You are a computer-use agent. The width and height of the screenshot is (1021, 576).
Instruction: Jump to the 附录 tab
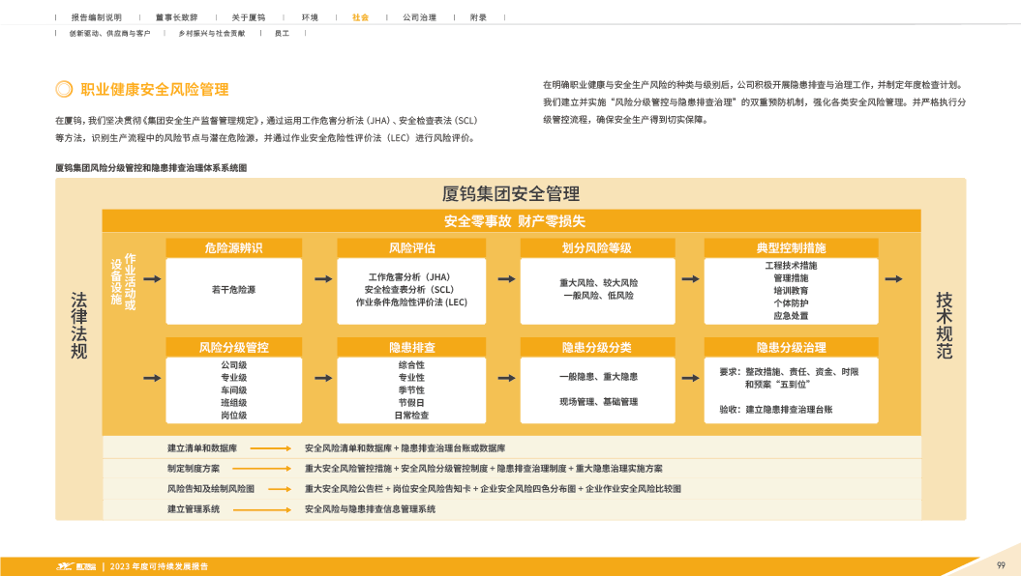point(478,17)
